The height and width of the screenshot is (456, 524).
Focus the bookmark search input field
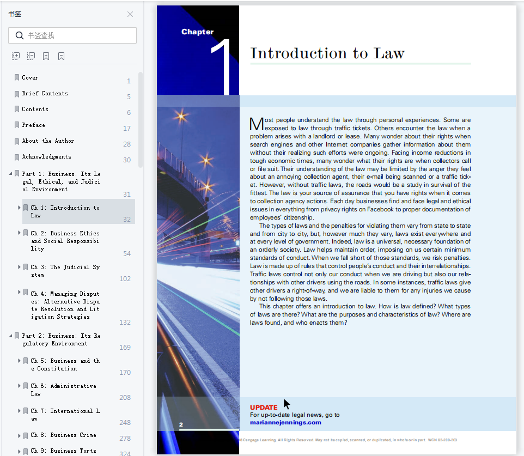[72, 35]
